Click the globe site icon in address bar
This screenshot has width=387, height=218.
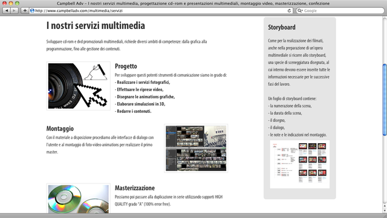(32, 11)
